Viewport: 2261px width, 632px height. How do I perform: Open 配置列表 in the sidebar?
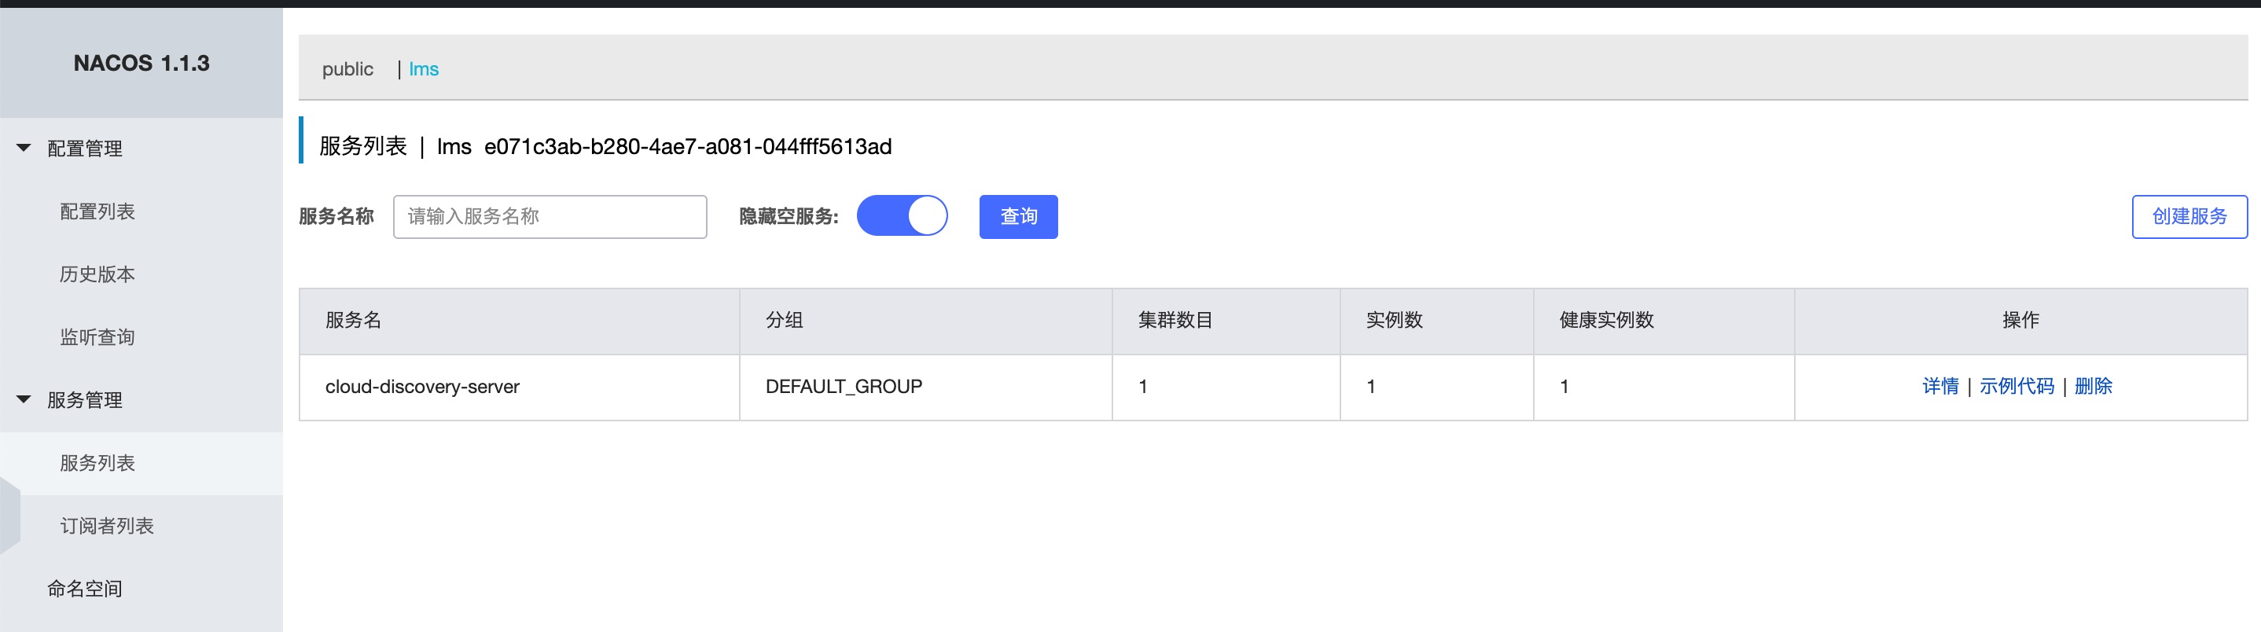point(97,211)
